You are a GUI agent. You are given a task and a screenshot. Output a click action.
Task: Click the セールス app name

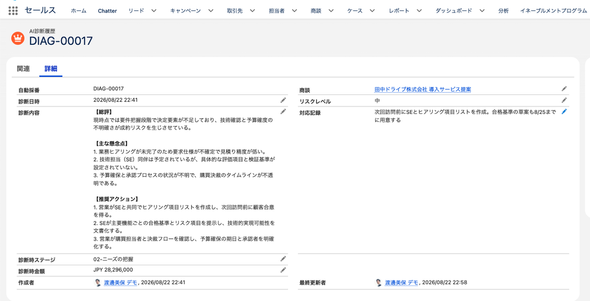40,10
